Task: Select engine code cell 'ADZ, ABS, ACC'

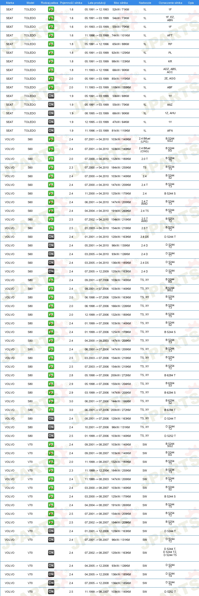Action: [x=170, y=71]
